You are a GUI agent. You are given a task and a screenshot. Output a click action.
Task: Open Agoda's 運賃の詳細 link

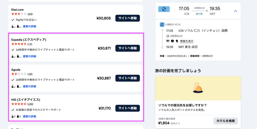[29, 86]
